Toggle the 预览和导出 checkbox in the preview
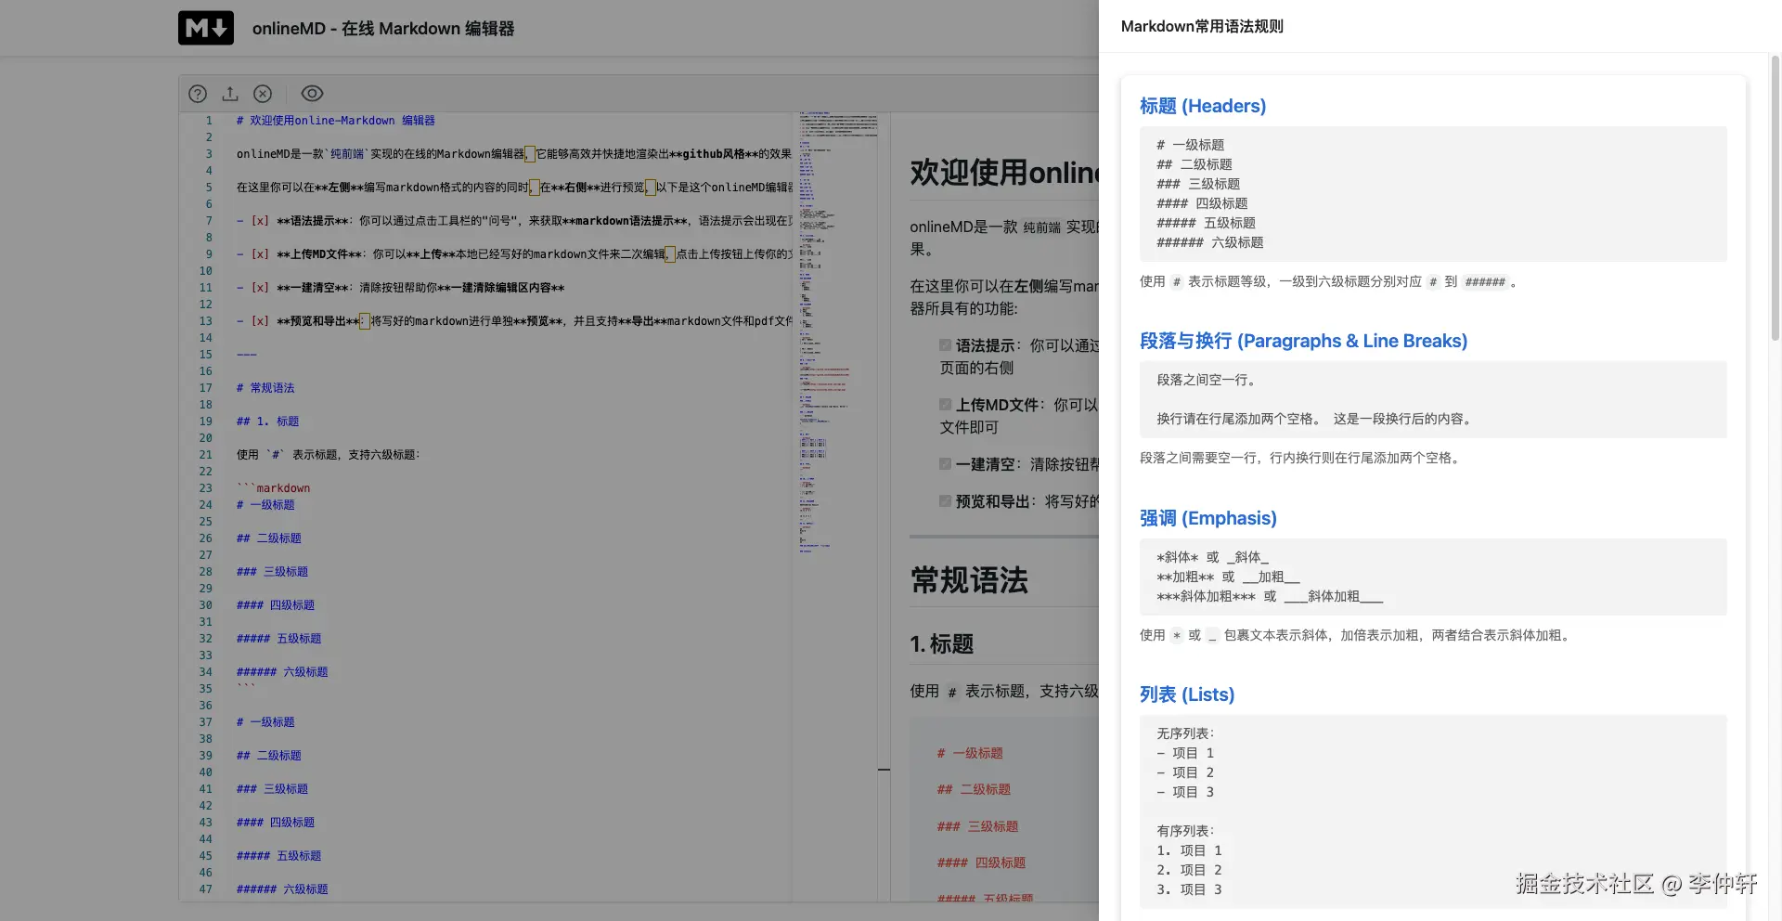The height and width of the screenshot is (921, 1782). point(945,501)
